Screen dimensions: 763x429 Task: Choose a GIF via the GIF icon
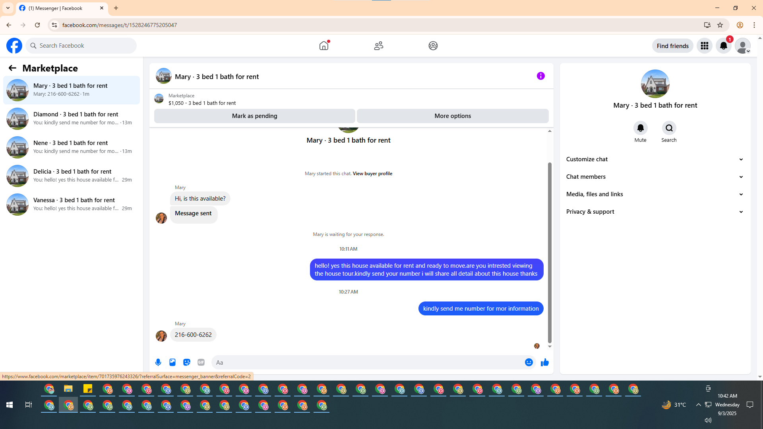[201, 362]
